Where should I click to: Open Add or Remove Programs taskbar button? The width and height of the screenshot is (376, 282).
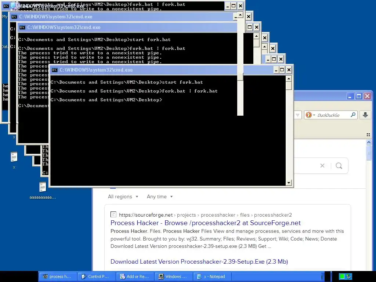(135, 276)
